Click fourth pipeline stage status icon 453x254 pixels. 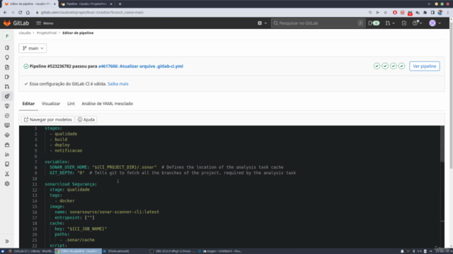pyautogui.click(x=402, y=66)
